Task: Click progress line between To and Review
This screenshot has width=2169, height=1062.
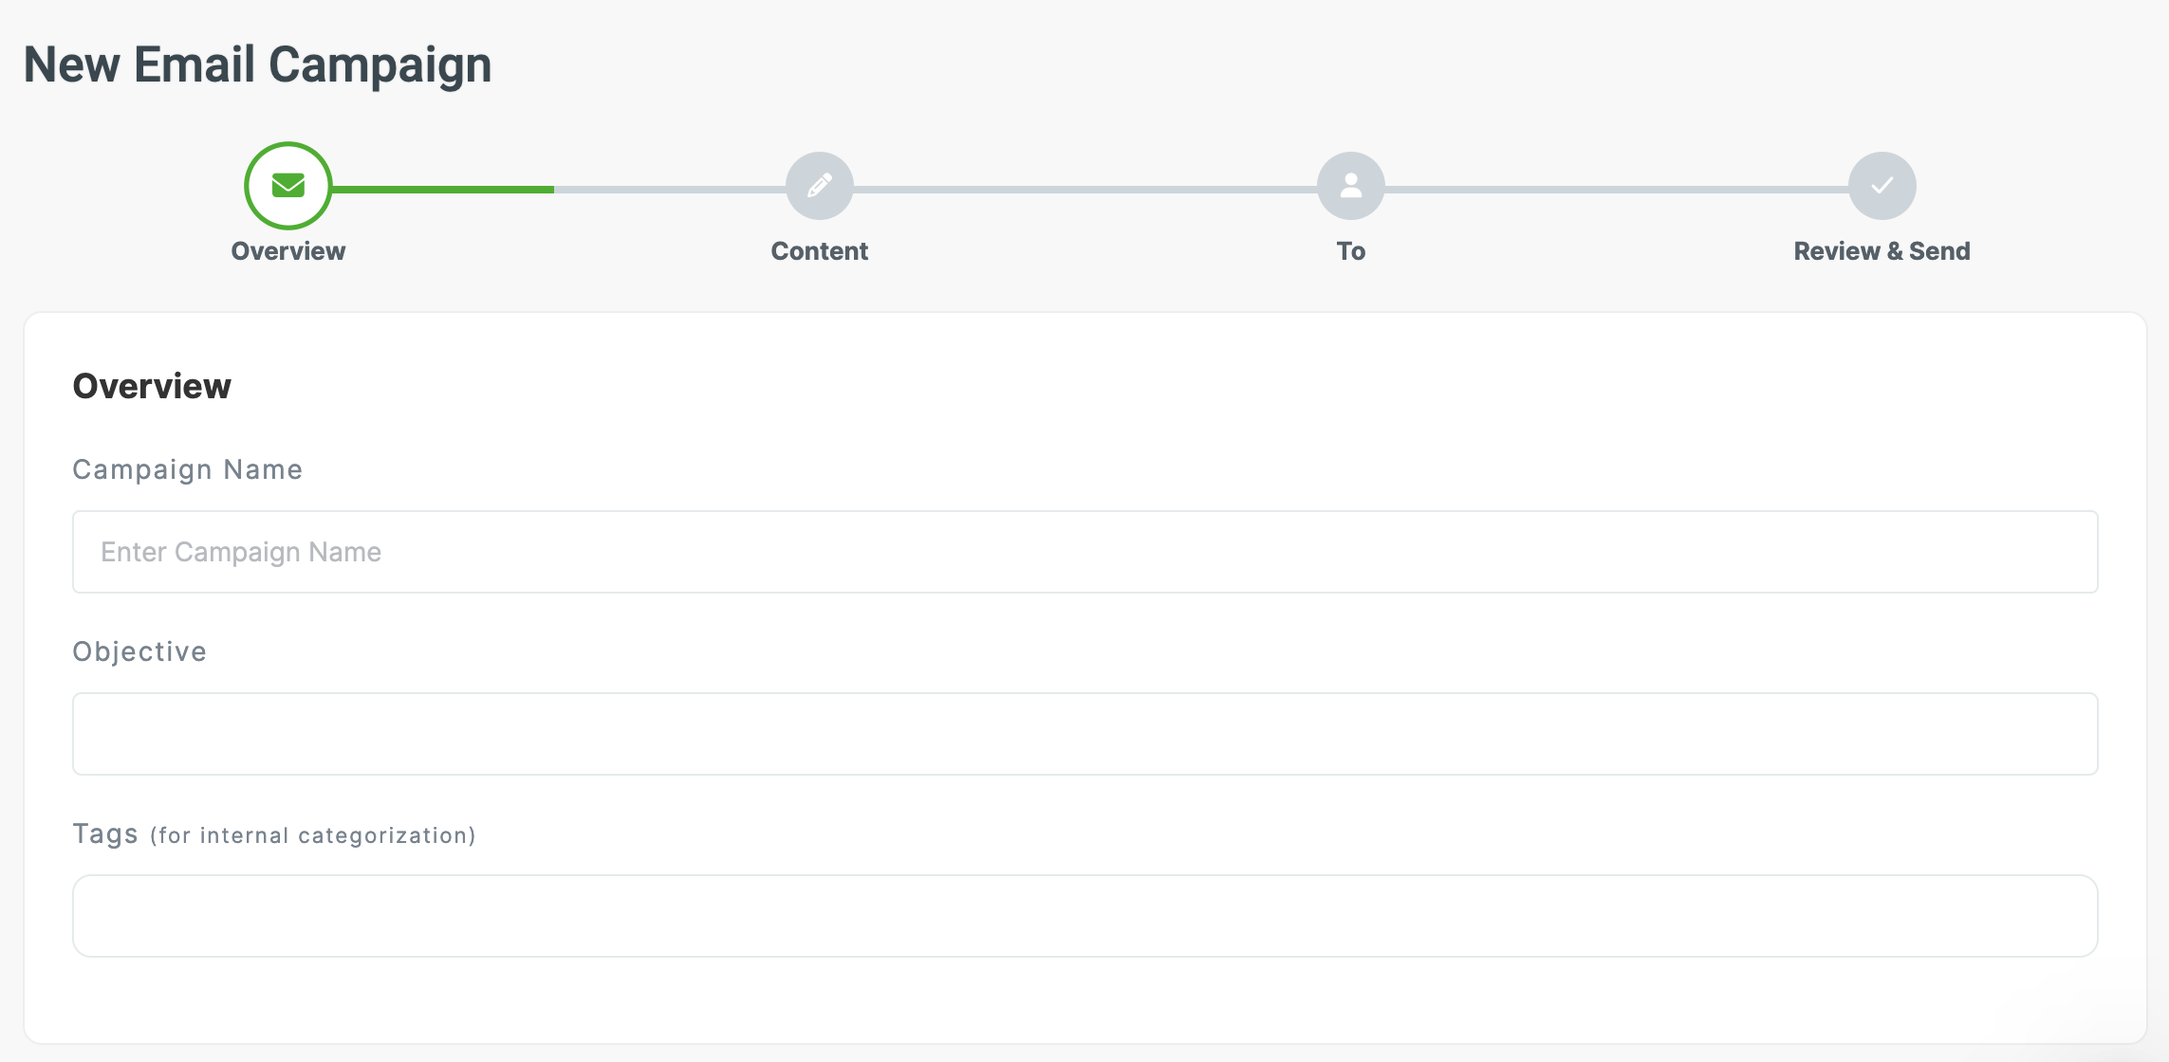Action: coord(1616,190)
